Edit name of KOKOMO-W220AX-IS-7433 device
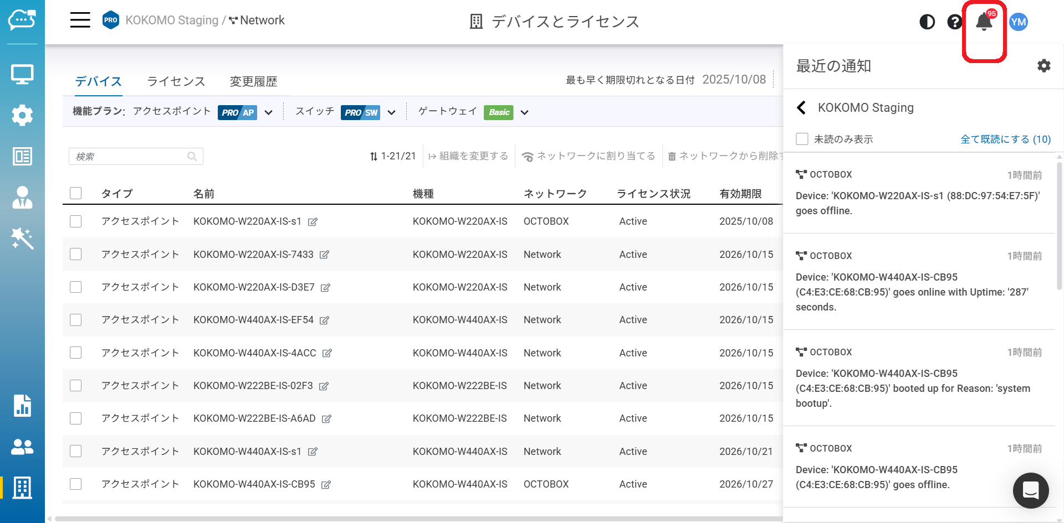Screen dimensions: 1064x523 (325, 255)
